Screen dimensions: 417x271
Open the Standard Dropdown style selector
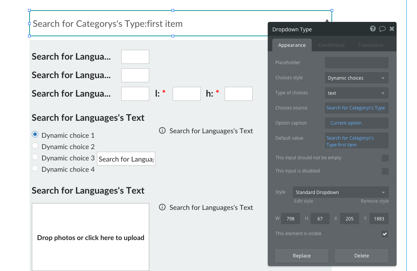[340, 192]
